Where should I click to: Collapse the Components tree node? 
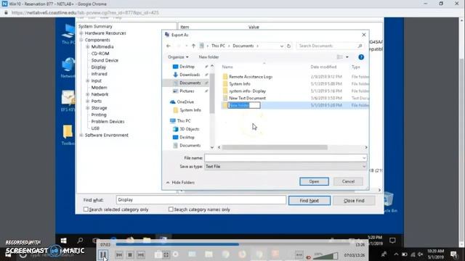(81, 40)
